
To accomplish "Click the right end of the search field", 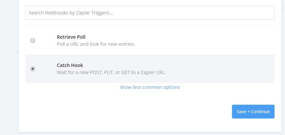I will point(268,13).
